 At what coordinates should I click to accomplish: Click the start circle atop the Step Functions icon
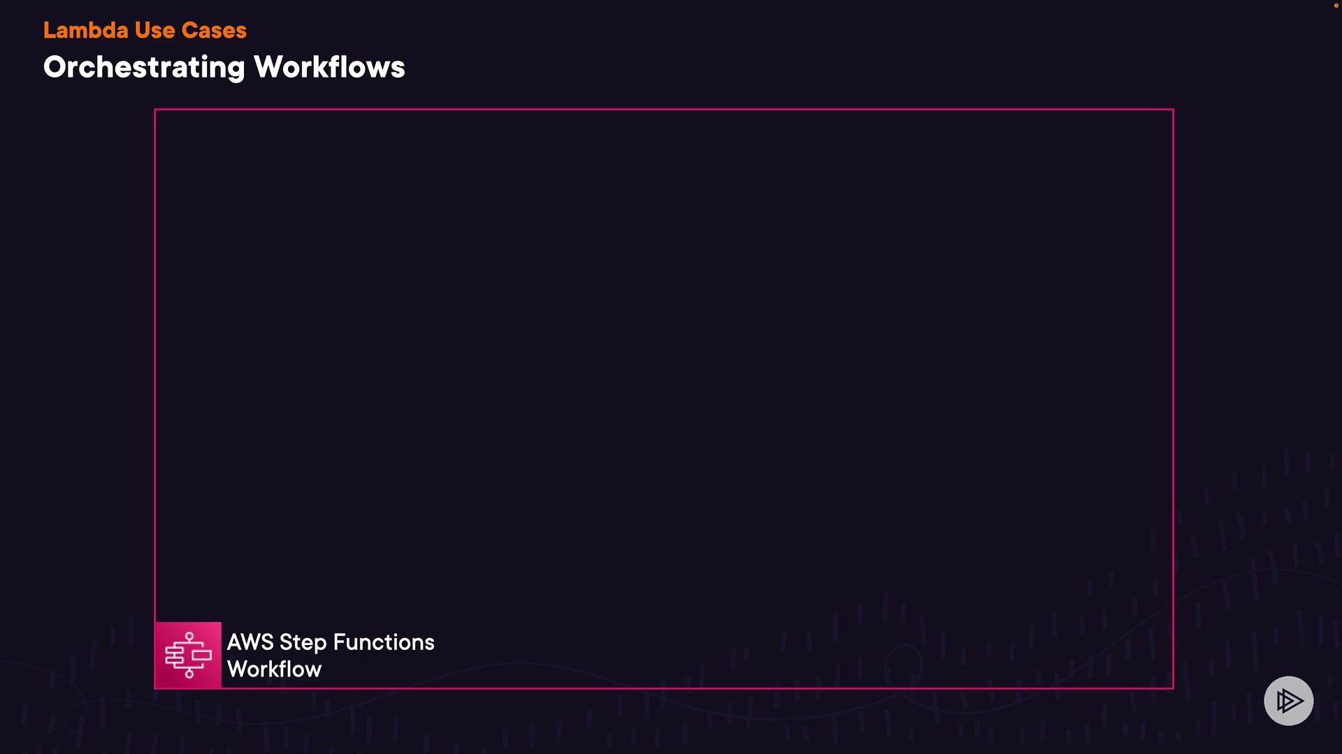(189, 636)
